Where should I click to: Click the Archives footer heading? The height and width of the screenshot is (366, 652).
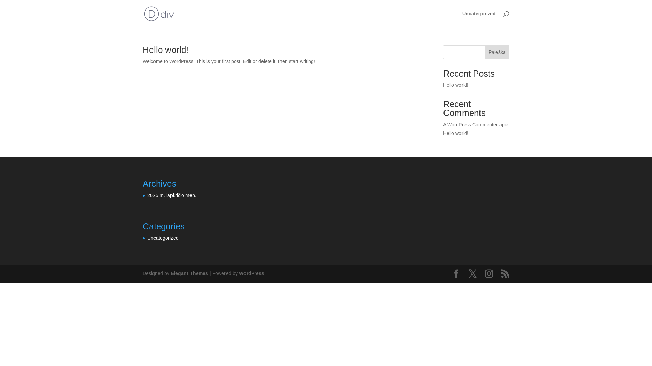click(159, 184)
